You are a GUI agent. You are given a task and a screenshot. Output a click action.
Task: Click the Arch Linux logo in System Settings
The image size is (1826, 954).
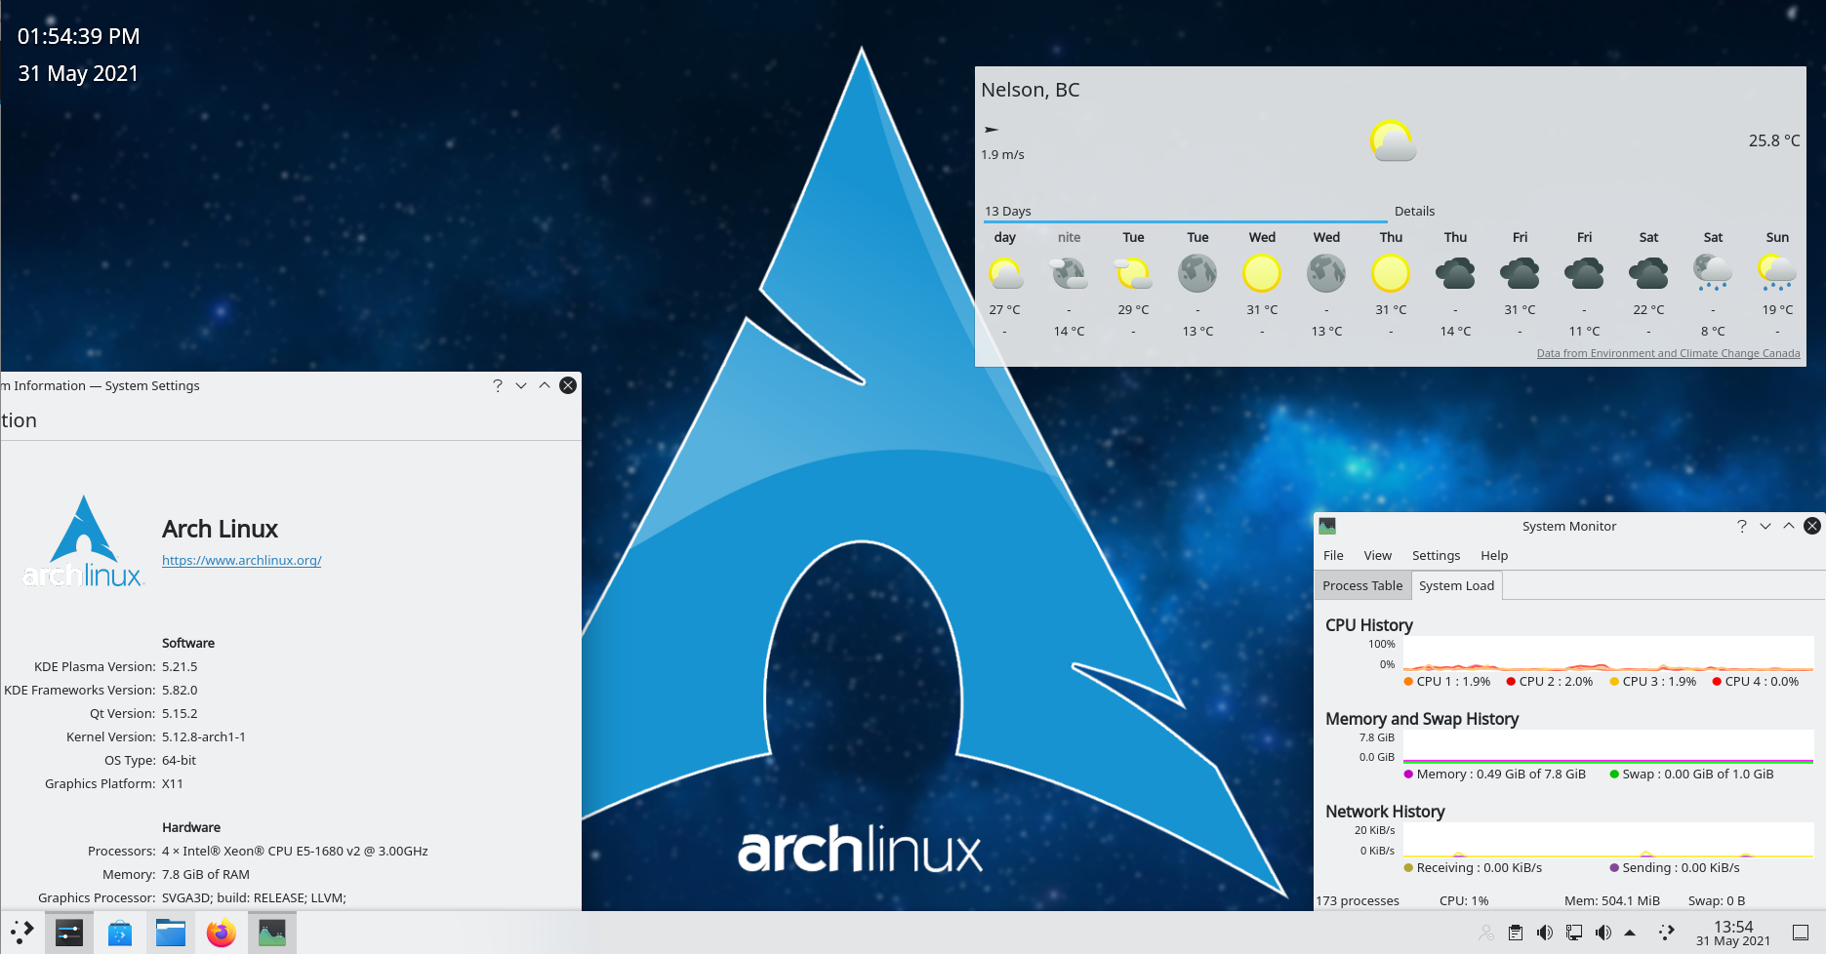[84, 541]
